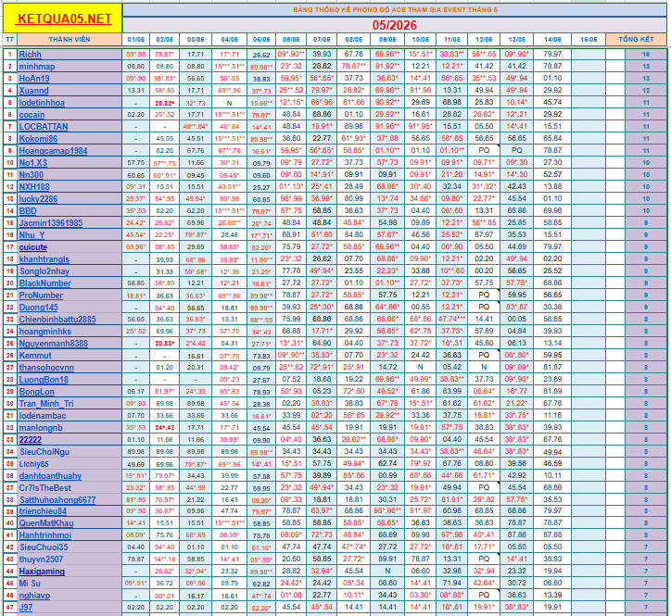This screenshot has height=616, width=671.
Task: Select the BẢNG THỐNG KÊ PHONG ĐỘ title
Action: click(x=395, y=9)
